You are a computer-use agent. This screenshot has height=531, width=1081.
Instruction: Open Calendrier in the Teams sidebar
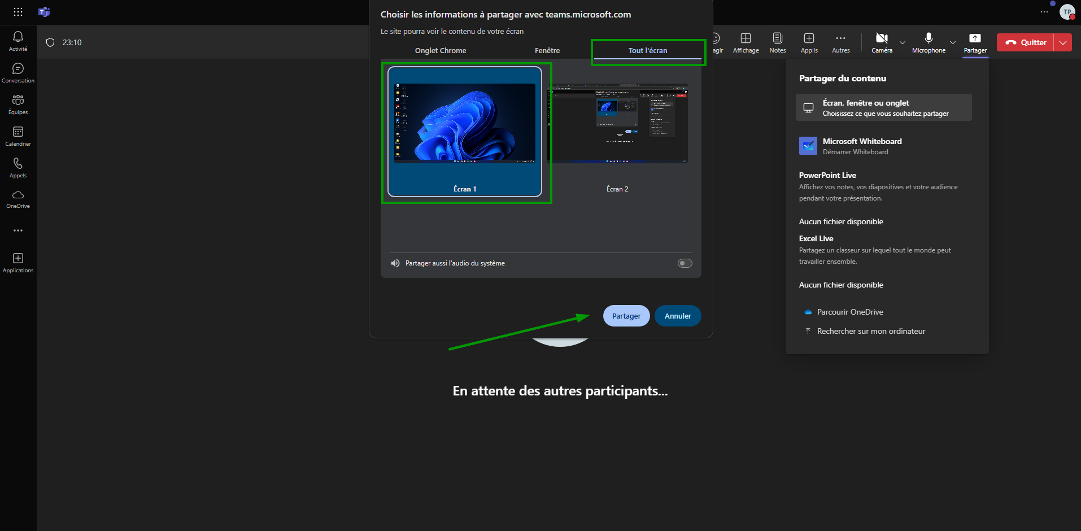coord(18,136)
